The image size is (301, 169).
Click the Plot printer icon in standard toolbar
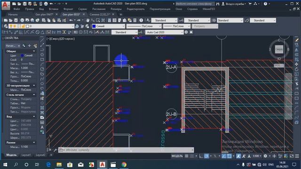[x=22, y=20]
